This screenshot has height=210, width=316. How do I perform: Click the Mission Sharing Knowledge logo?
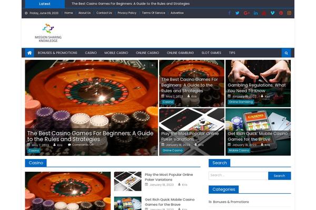48,33
